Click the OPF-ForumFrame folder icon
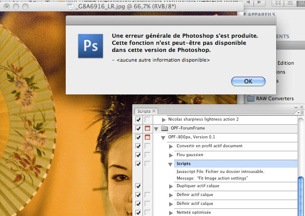Viewport: 305px width, 216px height. 164,129
